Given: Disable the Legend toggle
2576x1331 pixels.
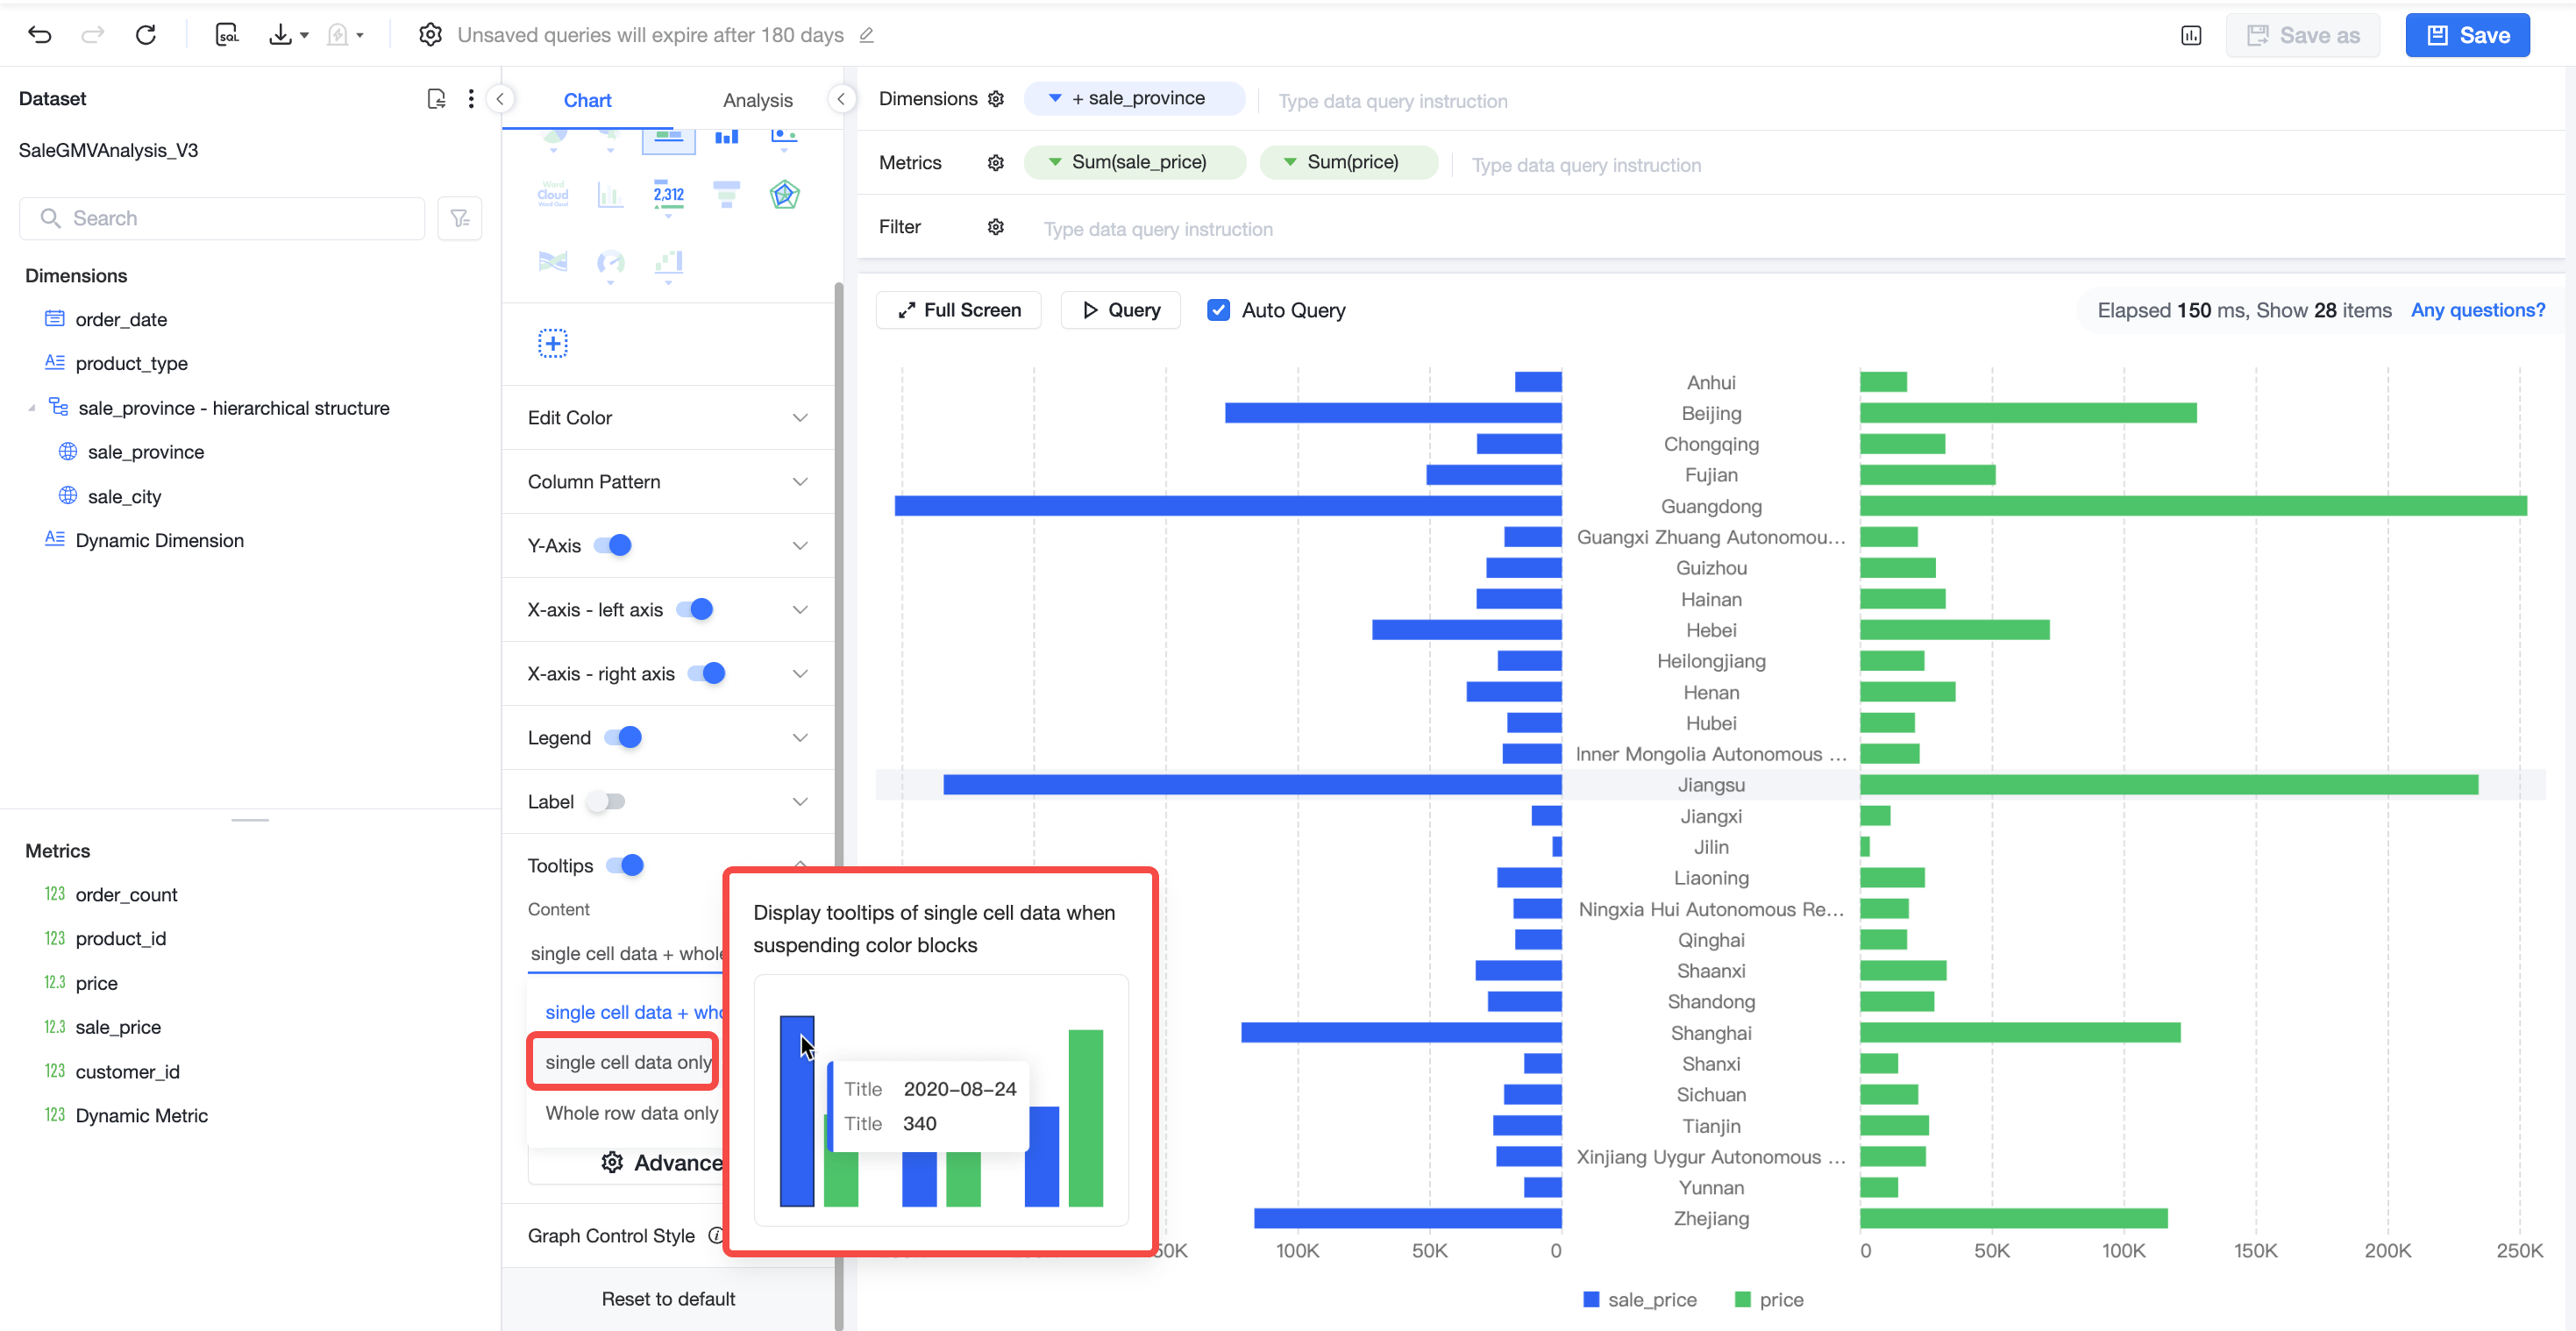Looking at the screenshot, I should [x=623, y=737].
